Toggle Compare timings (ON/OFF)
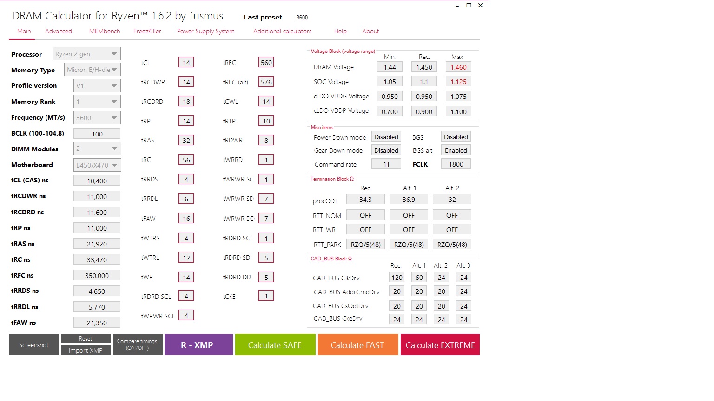Image resolution: width=714 pixels, height=401 pixels. (137, 344)
